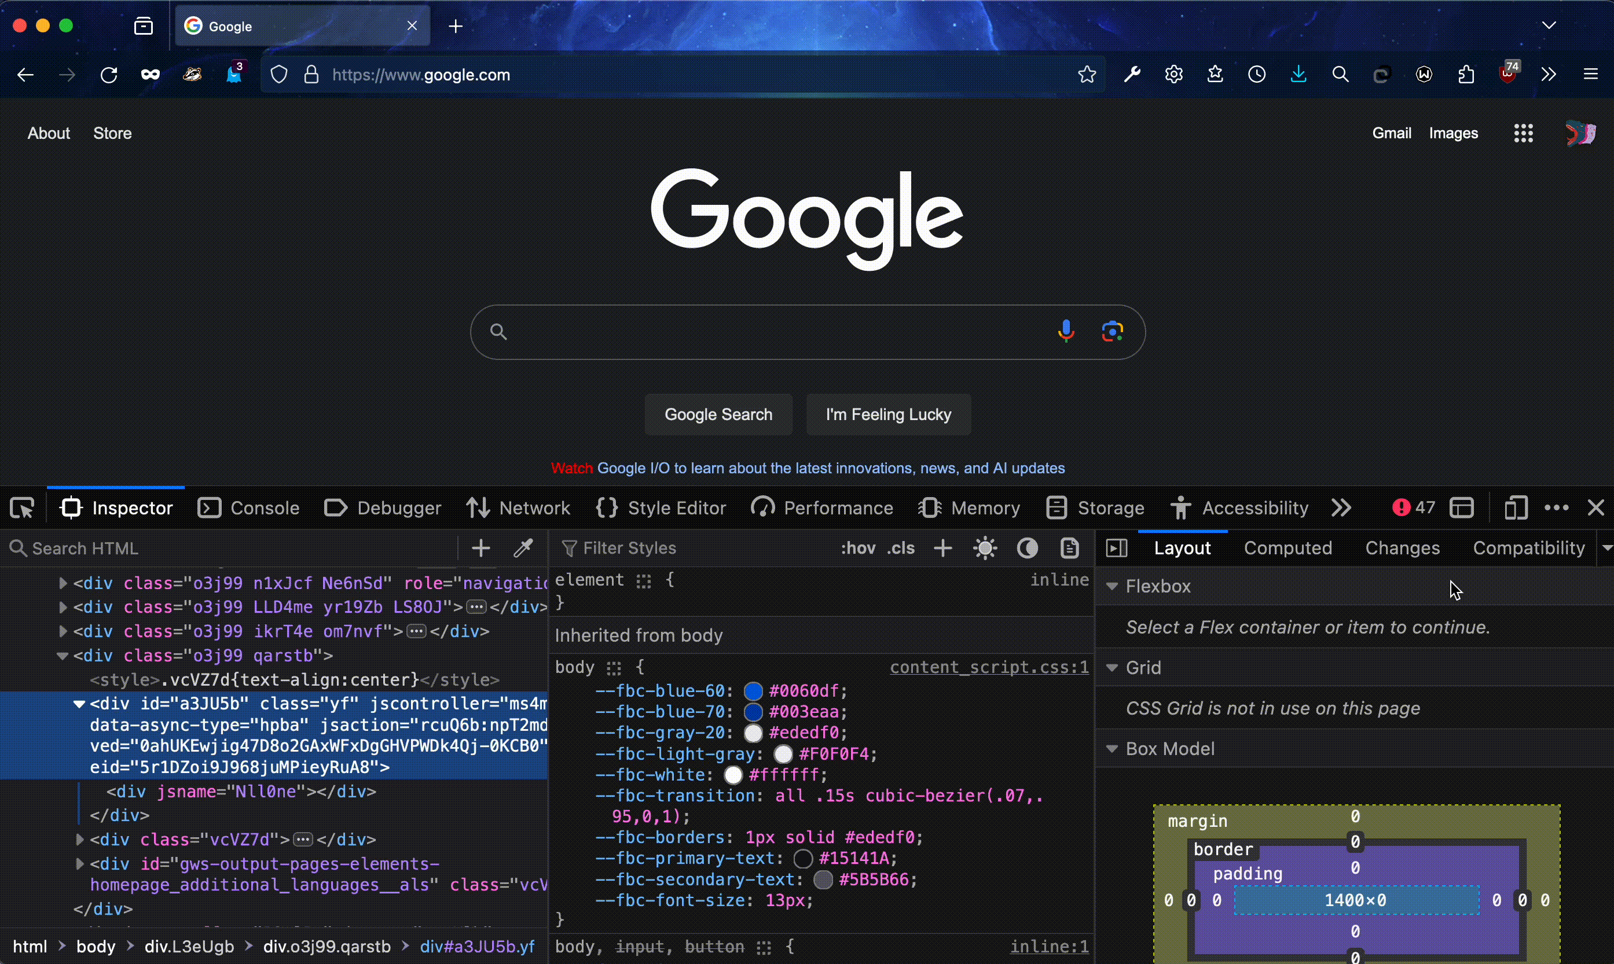Search by image with Lens icon
Image resolution: width=1614 pixels, height=964 pixels.
coord(1113,332)
